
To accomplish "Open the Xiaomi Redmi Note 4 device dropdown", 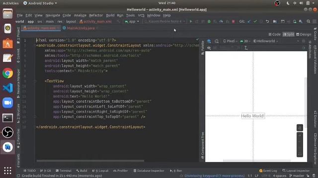I will (x=164, y=21).
